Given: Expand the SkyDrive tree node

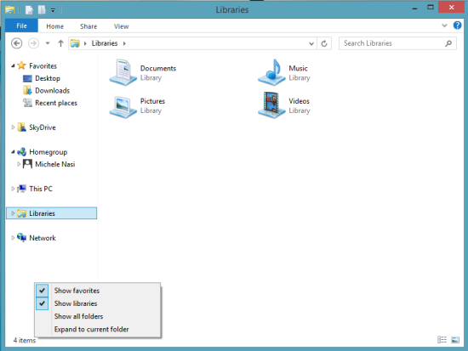Looking at the screenshot, I should [x=13, y=127].
